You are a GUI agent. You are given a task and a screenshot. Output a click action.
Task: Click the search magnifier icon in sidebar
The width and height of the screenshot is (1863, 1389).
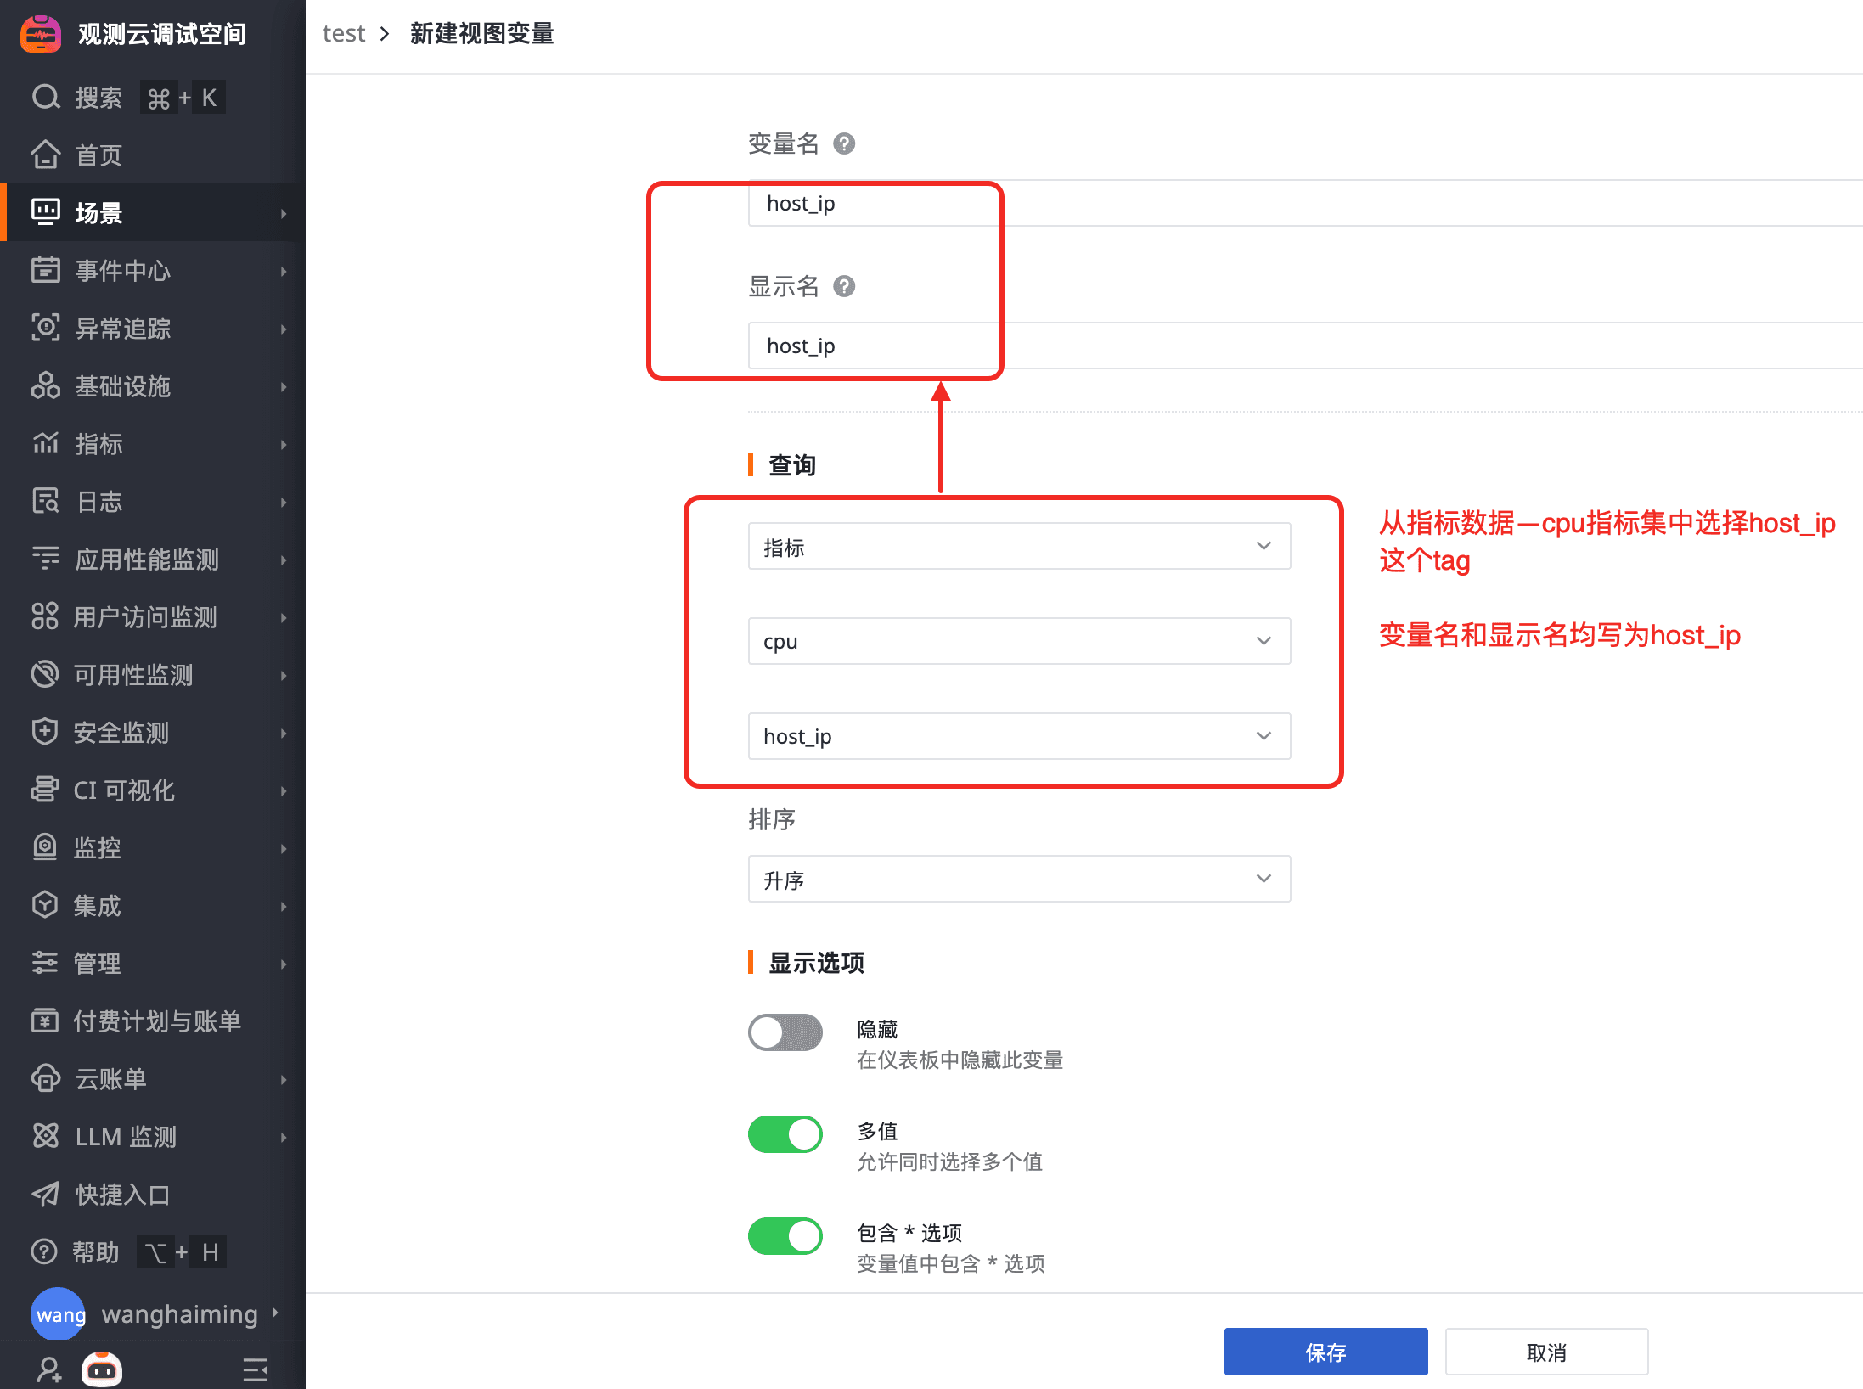point(45,98)
